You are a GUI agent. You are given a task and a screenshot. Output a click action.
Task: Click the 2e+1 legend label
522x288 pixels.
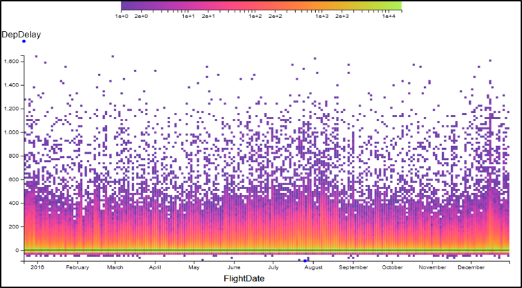point(208,16)
